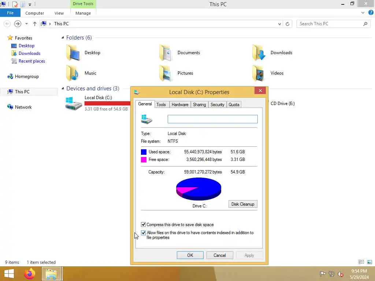Open the Videos folder icon
Image resolution: width=375 pixels, height=281 pixels.
tap(258, 73)
